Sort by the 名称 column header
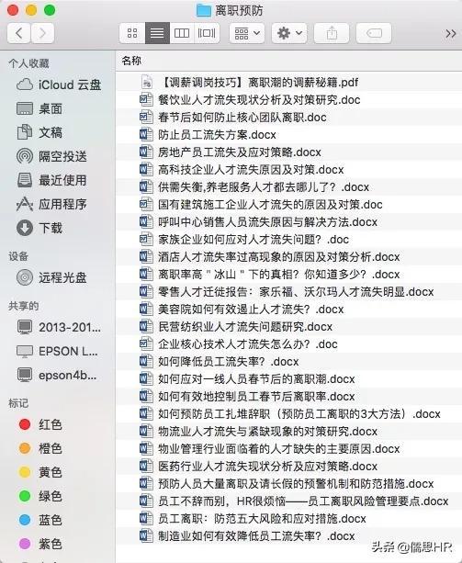Image resolution: width=462 pixels, height=563 pixels. (131, 61)
